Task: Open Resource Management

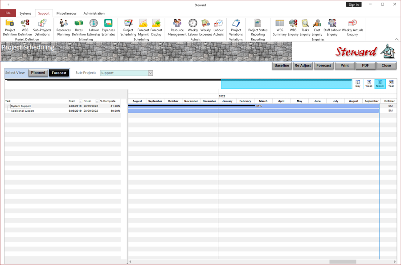Action: 177,28
